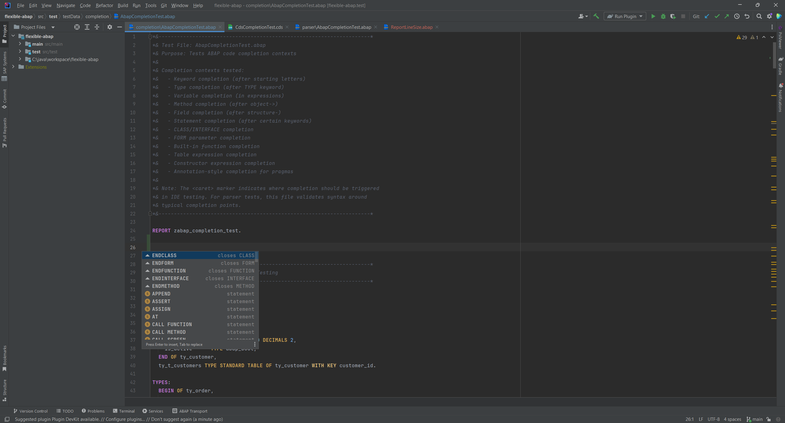Open Search Everywhere magnifier icon
The width and height of the screenshot is (785, 423).
point(759,16)
